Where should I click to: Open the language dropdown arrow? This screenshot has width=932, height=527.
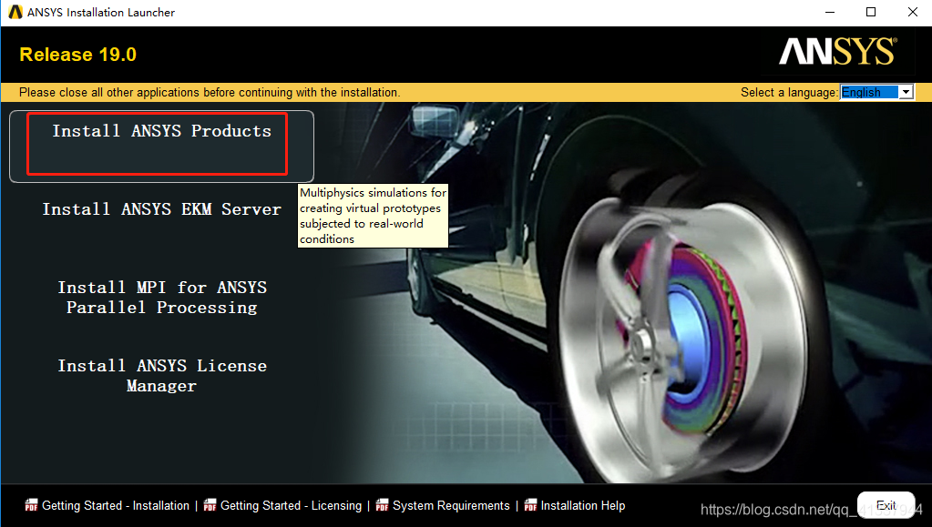point(906,92)
